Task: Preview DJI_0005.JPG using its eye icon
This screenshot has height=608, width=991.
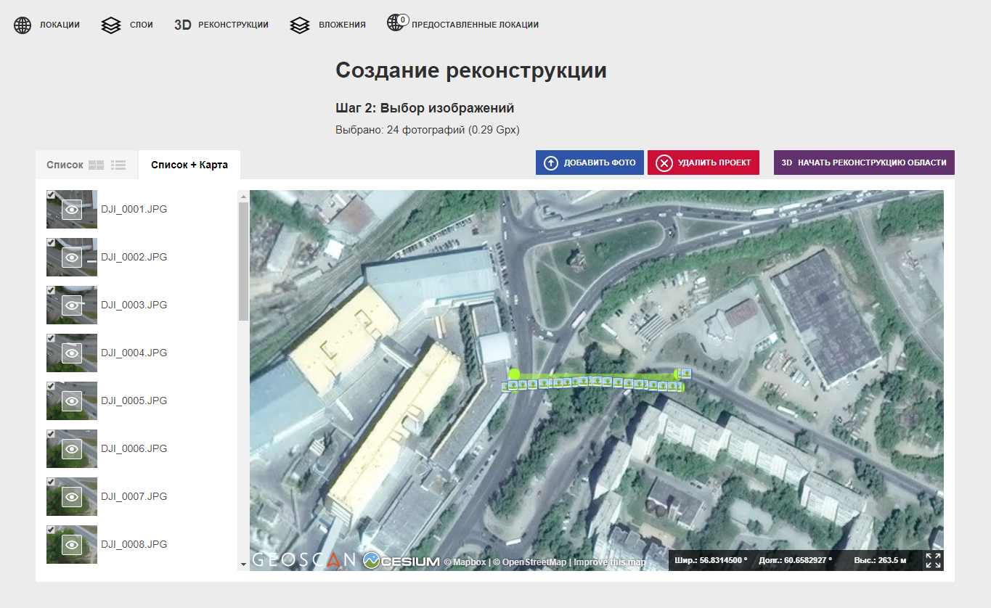Action: (72, 401)
